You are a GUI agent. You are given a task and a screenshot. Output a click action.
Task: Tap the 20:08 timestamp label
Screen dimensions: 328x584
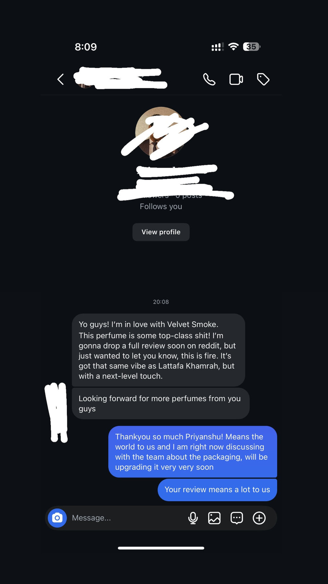coord(161,302)
